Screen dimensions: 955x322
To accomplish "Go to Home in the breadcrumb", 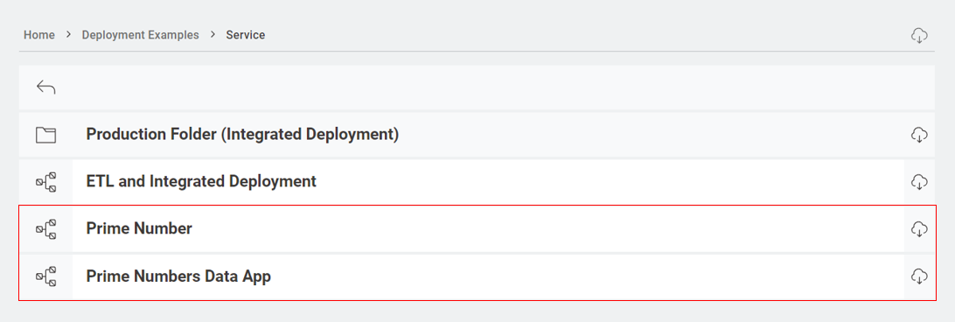I will (x=39, y=35).
